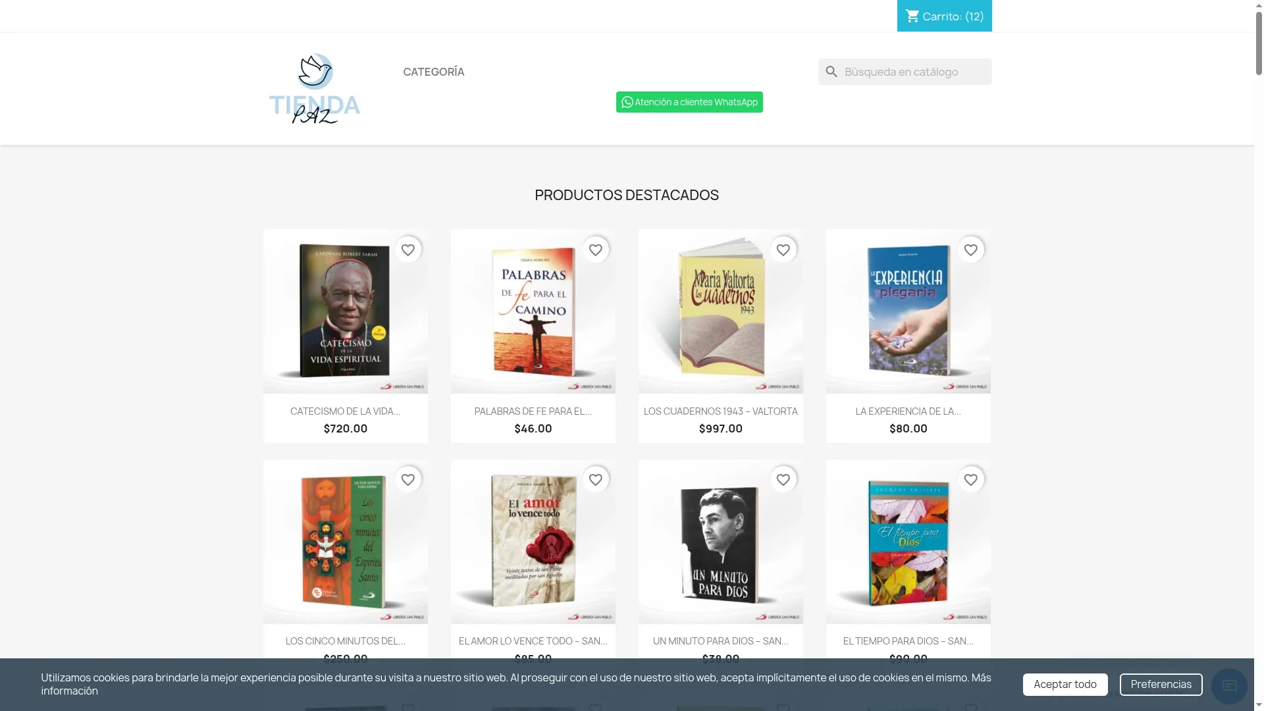Toggle heart on Los Cuadernos 1943
This screenshot has width=1264, height=711.
[783, 250]
